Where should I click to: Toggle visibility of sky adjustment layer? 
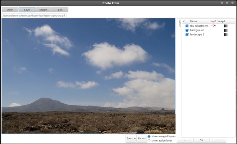(187, 26)
